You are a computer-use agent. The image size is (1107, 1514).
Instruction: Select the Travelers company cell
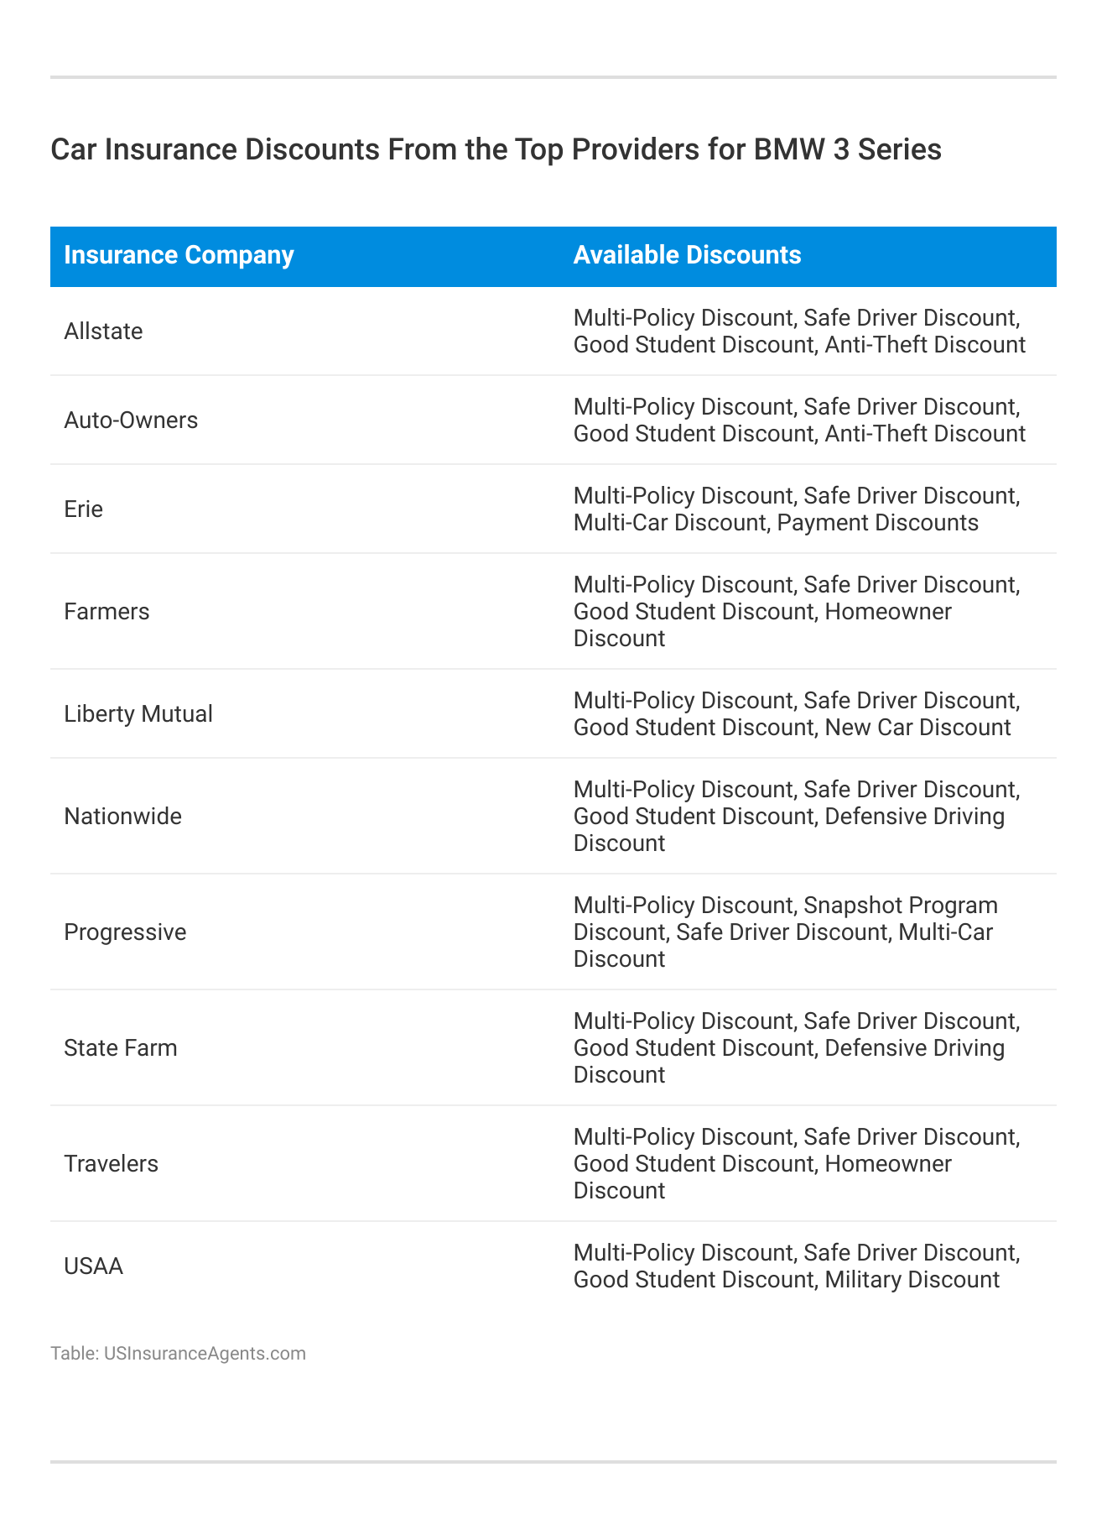coord(111,1164)
